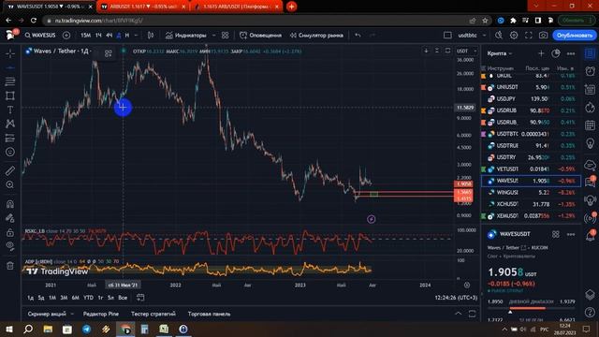Open the candlestick chart type selector
This screenshot has width=599, height=337.
coord(151,36)
